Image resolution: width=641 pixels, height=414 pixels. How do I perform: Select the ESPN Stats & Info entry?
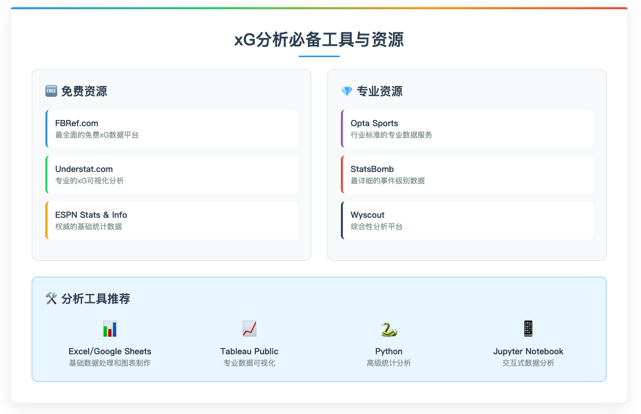point(172,220)
